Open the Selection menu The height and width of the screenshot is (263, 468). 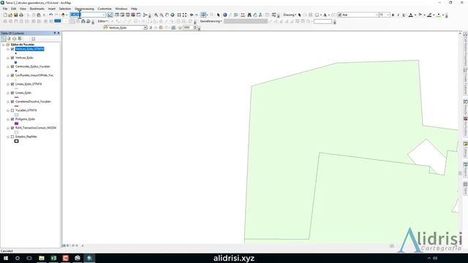click(x=65, y=9)
